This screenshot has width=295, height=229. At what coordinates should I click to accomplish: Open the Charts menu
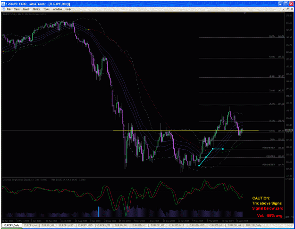36,9
